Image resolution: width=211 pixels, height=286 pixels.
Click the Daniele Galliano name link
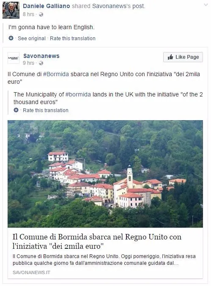pos(47,6)
